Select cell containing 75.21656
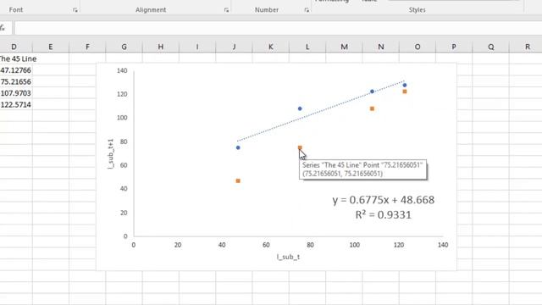 [x=16, y=81]
